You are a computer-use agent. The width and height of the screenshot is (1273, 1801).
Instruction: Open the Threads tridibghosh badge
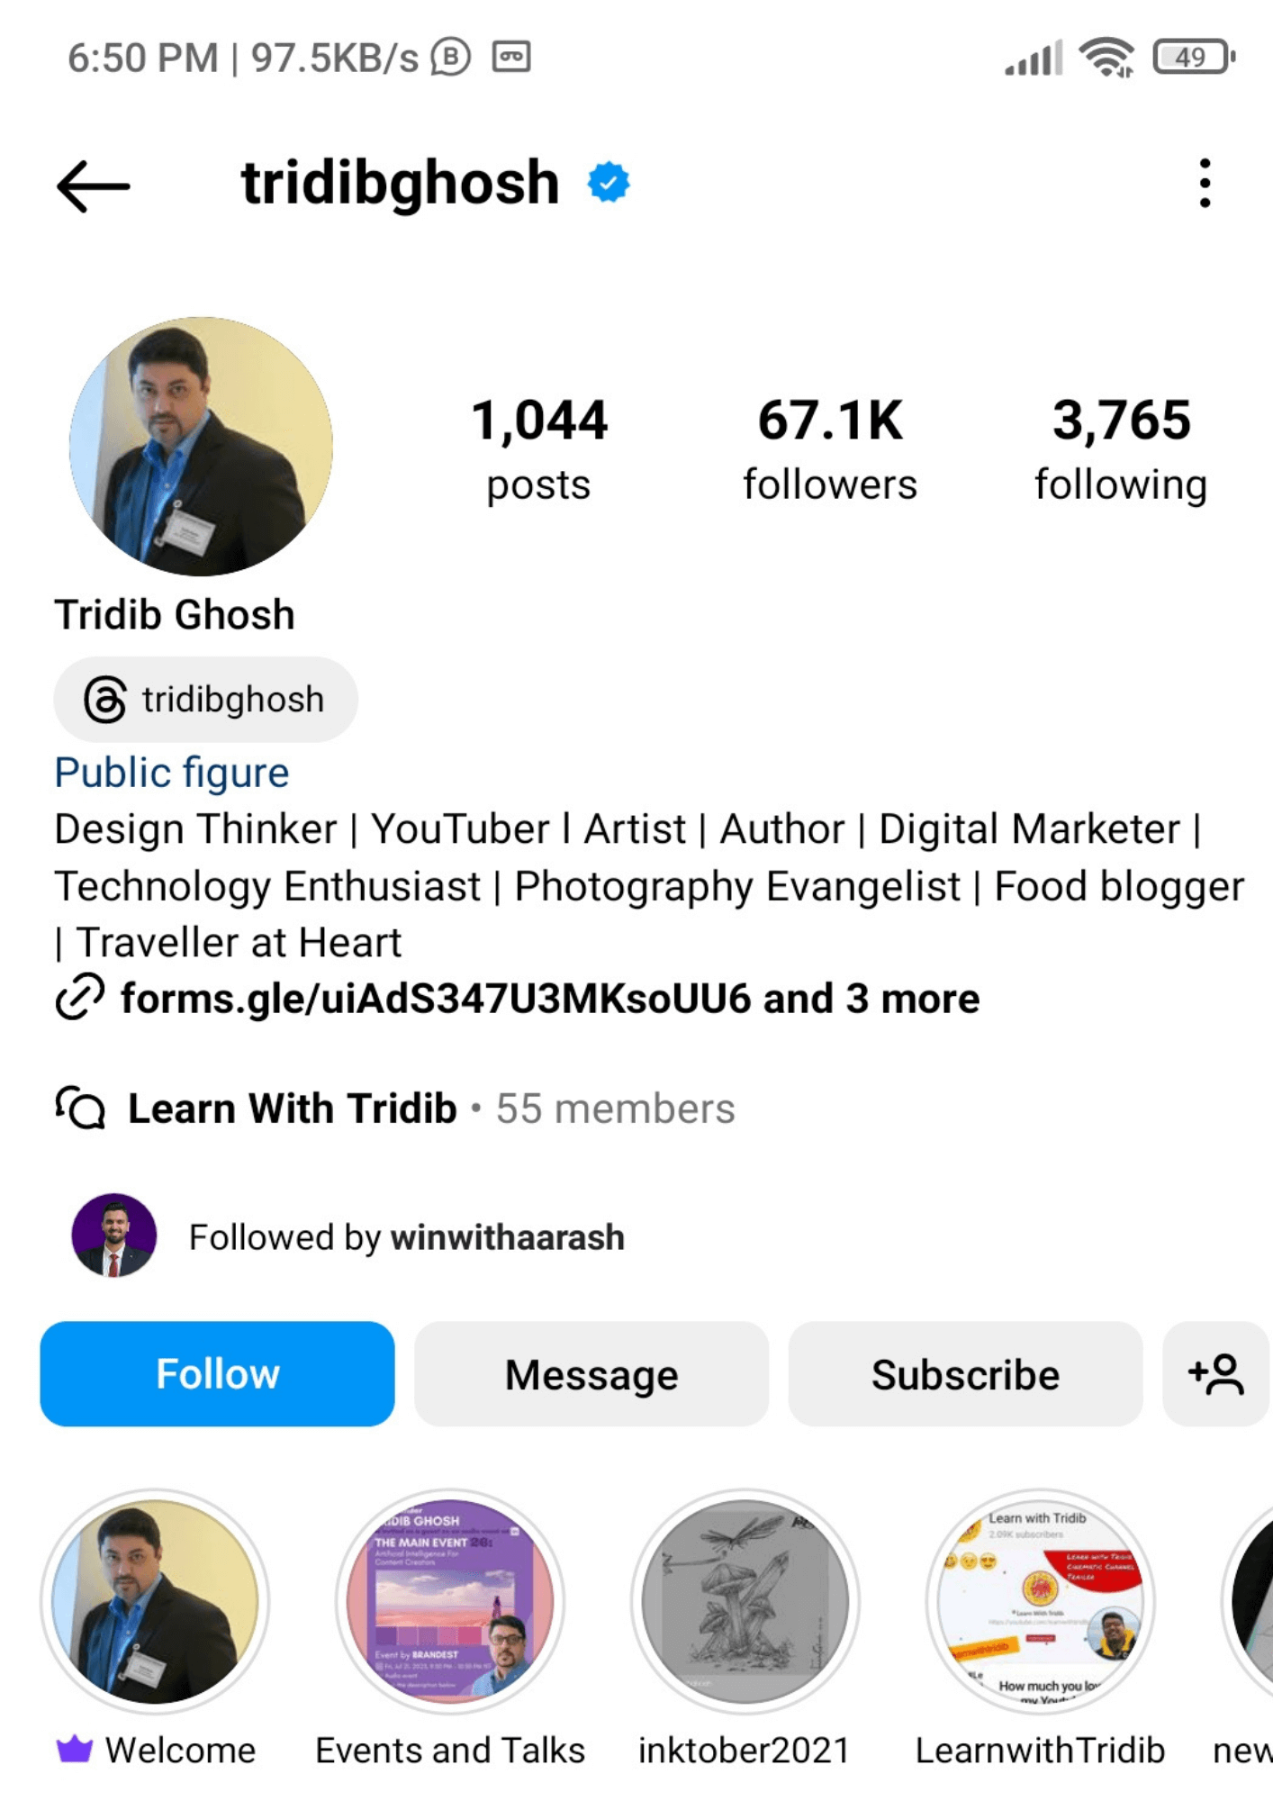pos(205,700)
